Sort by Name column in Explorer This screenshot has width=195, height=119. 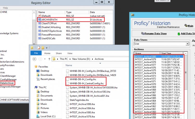69,65
